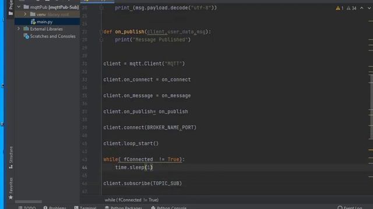Click the Event Log icon

(x=340, y=208)
